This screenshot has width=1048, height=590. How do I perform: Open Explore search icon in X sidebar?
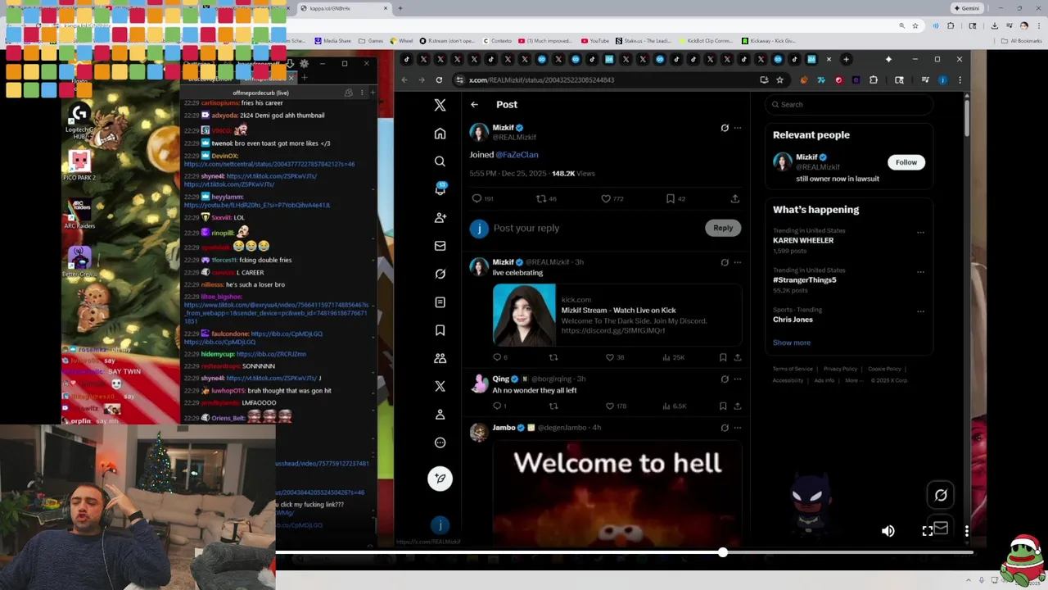(x=440, y=161)
